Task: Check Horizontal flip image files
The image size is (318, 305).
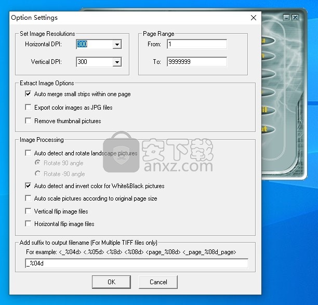Action: pos(28,224)
